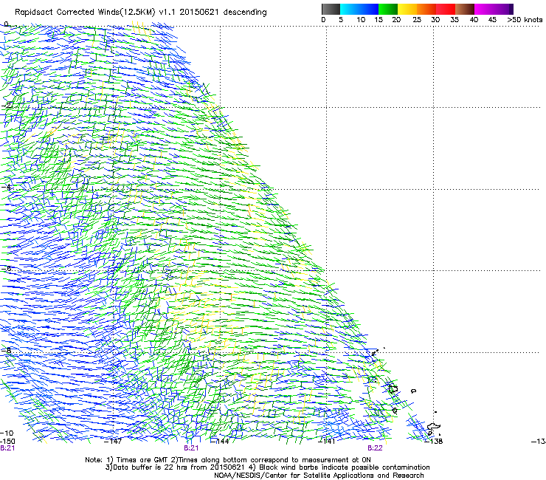The width and height of the screenshot is (546, 480).
Task: Click the '10' legend scale label
Action: coord(361,20)
